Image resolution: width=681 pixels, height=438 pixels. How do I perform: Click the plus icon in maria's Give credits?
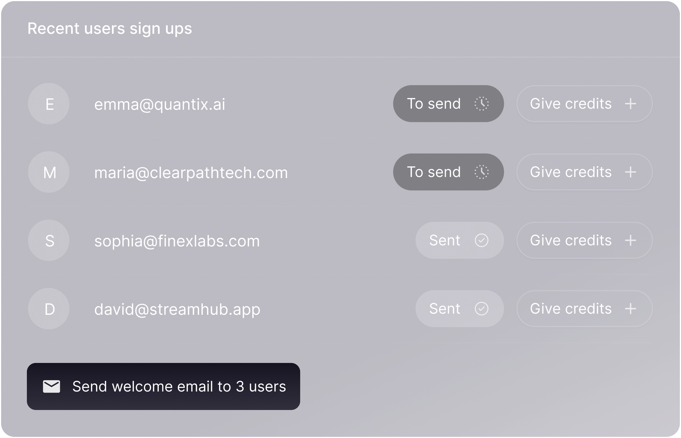630,172
